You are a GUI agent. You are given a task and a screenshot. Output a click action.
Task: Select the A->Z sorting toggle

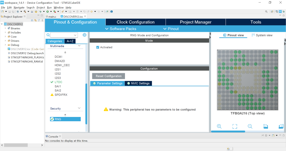70,41
